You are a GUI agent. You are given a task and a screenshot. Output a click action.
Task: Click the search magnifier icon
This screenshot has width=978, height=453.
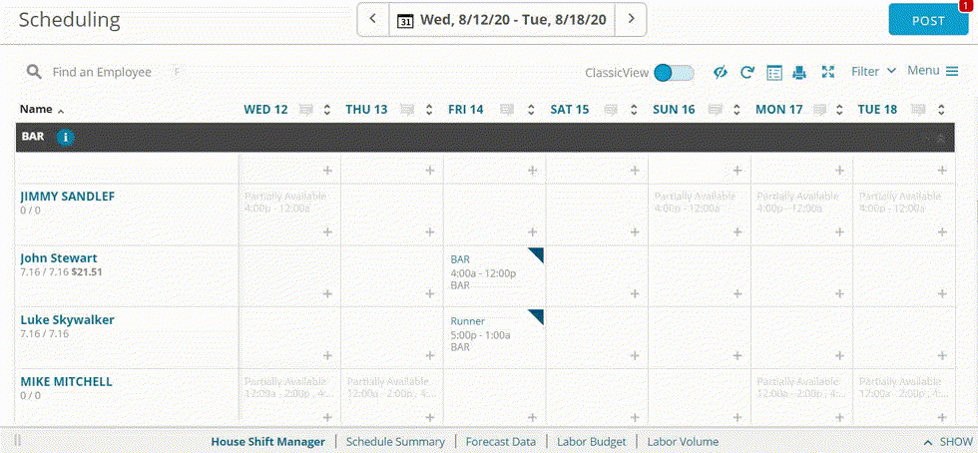[35, 72]
